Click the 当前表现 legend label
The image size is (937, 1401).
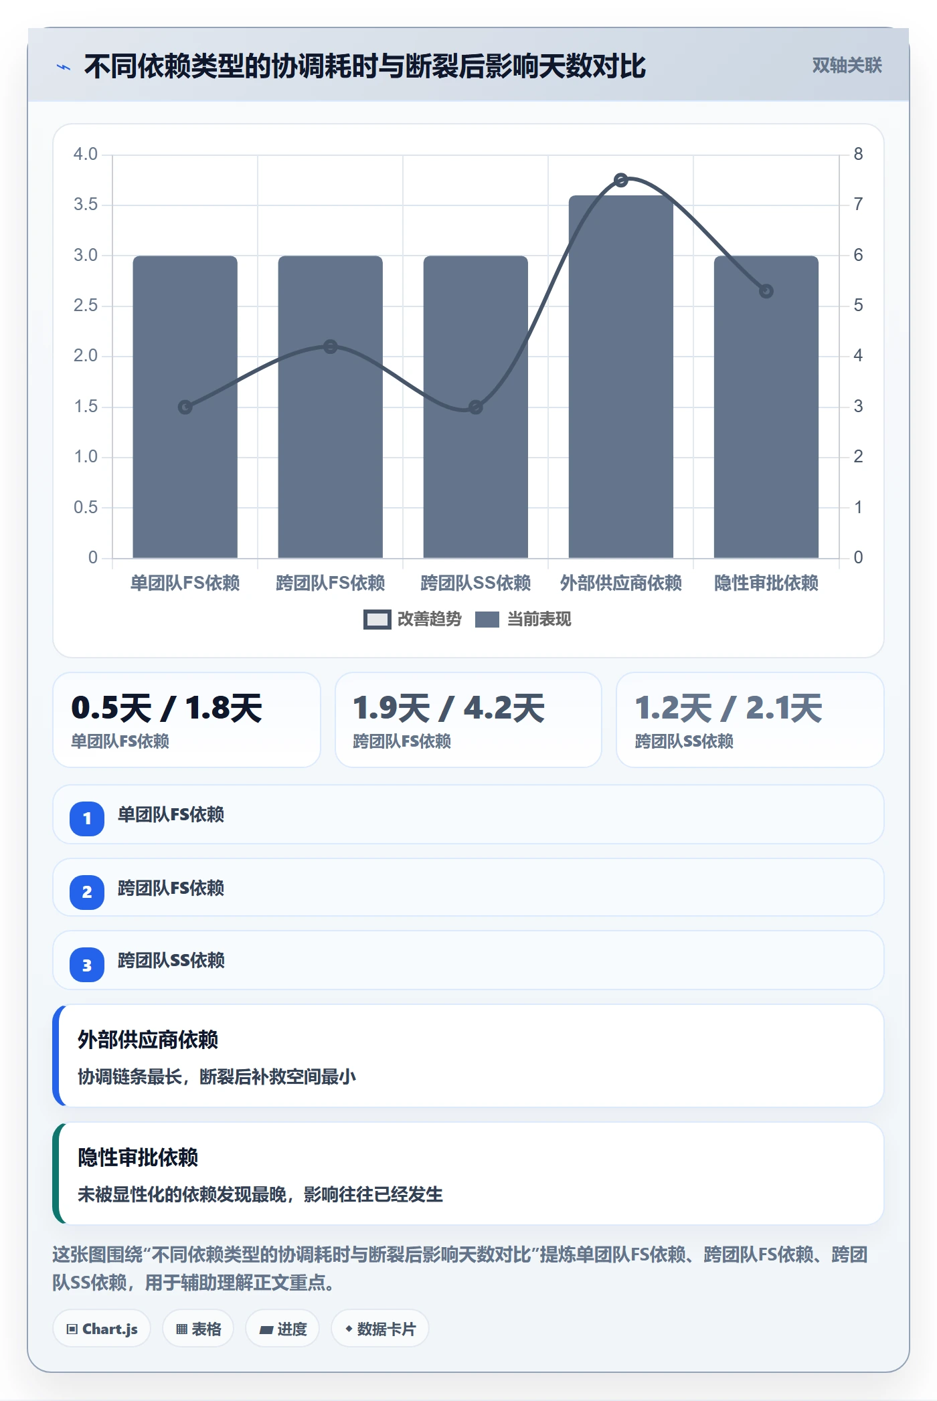[539, 620]
